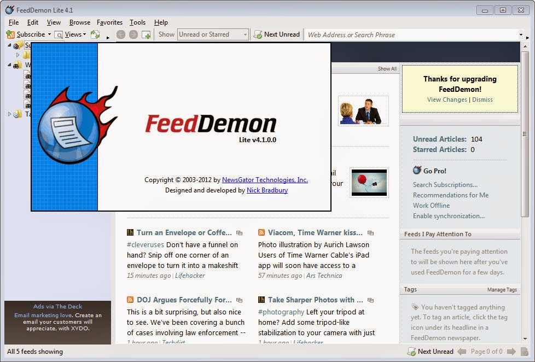The width and height of the screenshot is (535, 362).
Task: Click the RSS icon beside DOJ Argues headline
Action: click(x=130, y=300)
